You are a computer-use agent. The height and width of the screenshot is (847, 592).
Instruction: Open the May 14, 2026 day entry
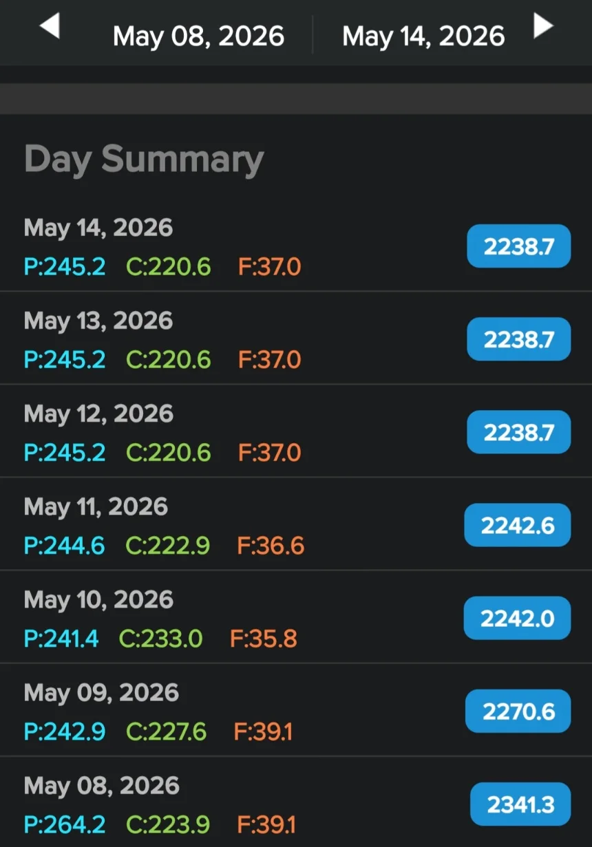point(296,246)
